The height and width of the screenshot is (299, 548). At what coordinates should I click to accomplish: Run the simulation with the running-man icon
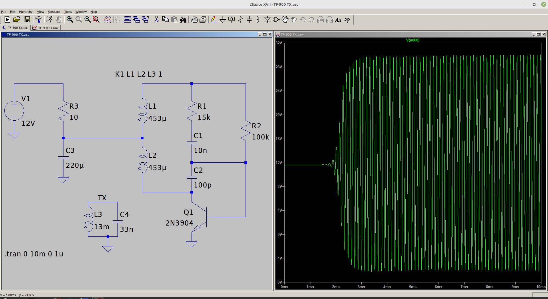[x=49, y=19]
